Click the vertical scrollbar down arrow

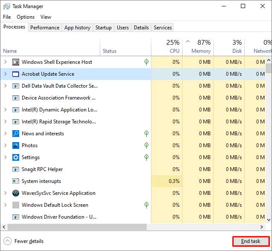click(269, 220)
